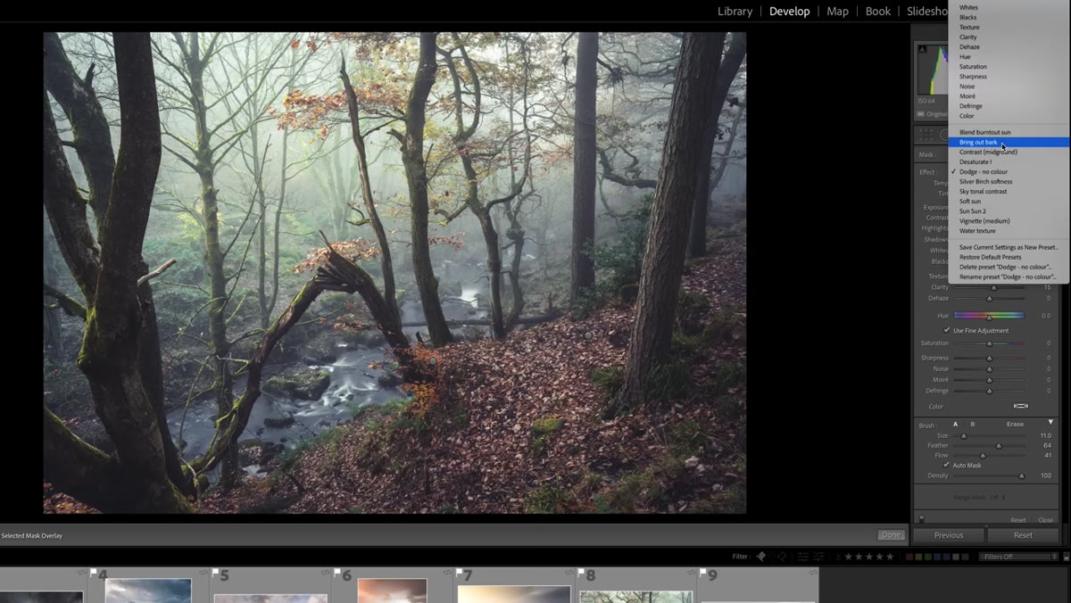
Task: Select filmstrip thumbnail number 8
Action: tap(635, 585)
